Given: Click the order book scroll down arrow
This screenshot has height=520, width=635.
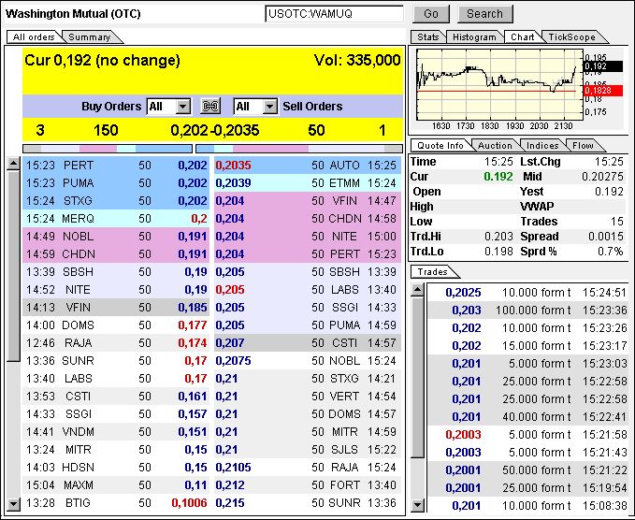Looking at the screenshot, I should [x=13, y=504].
